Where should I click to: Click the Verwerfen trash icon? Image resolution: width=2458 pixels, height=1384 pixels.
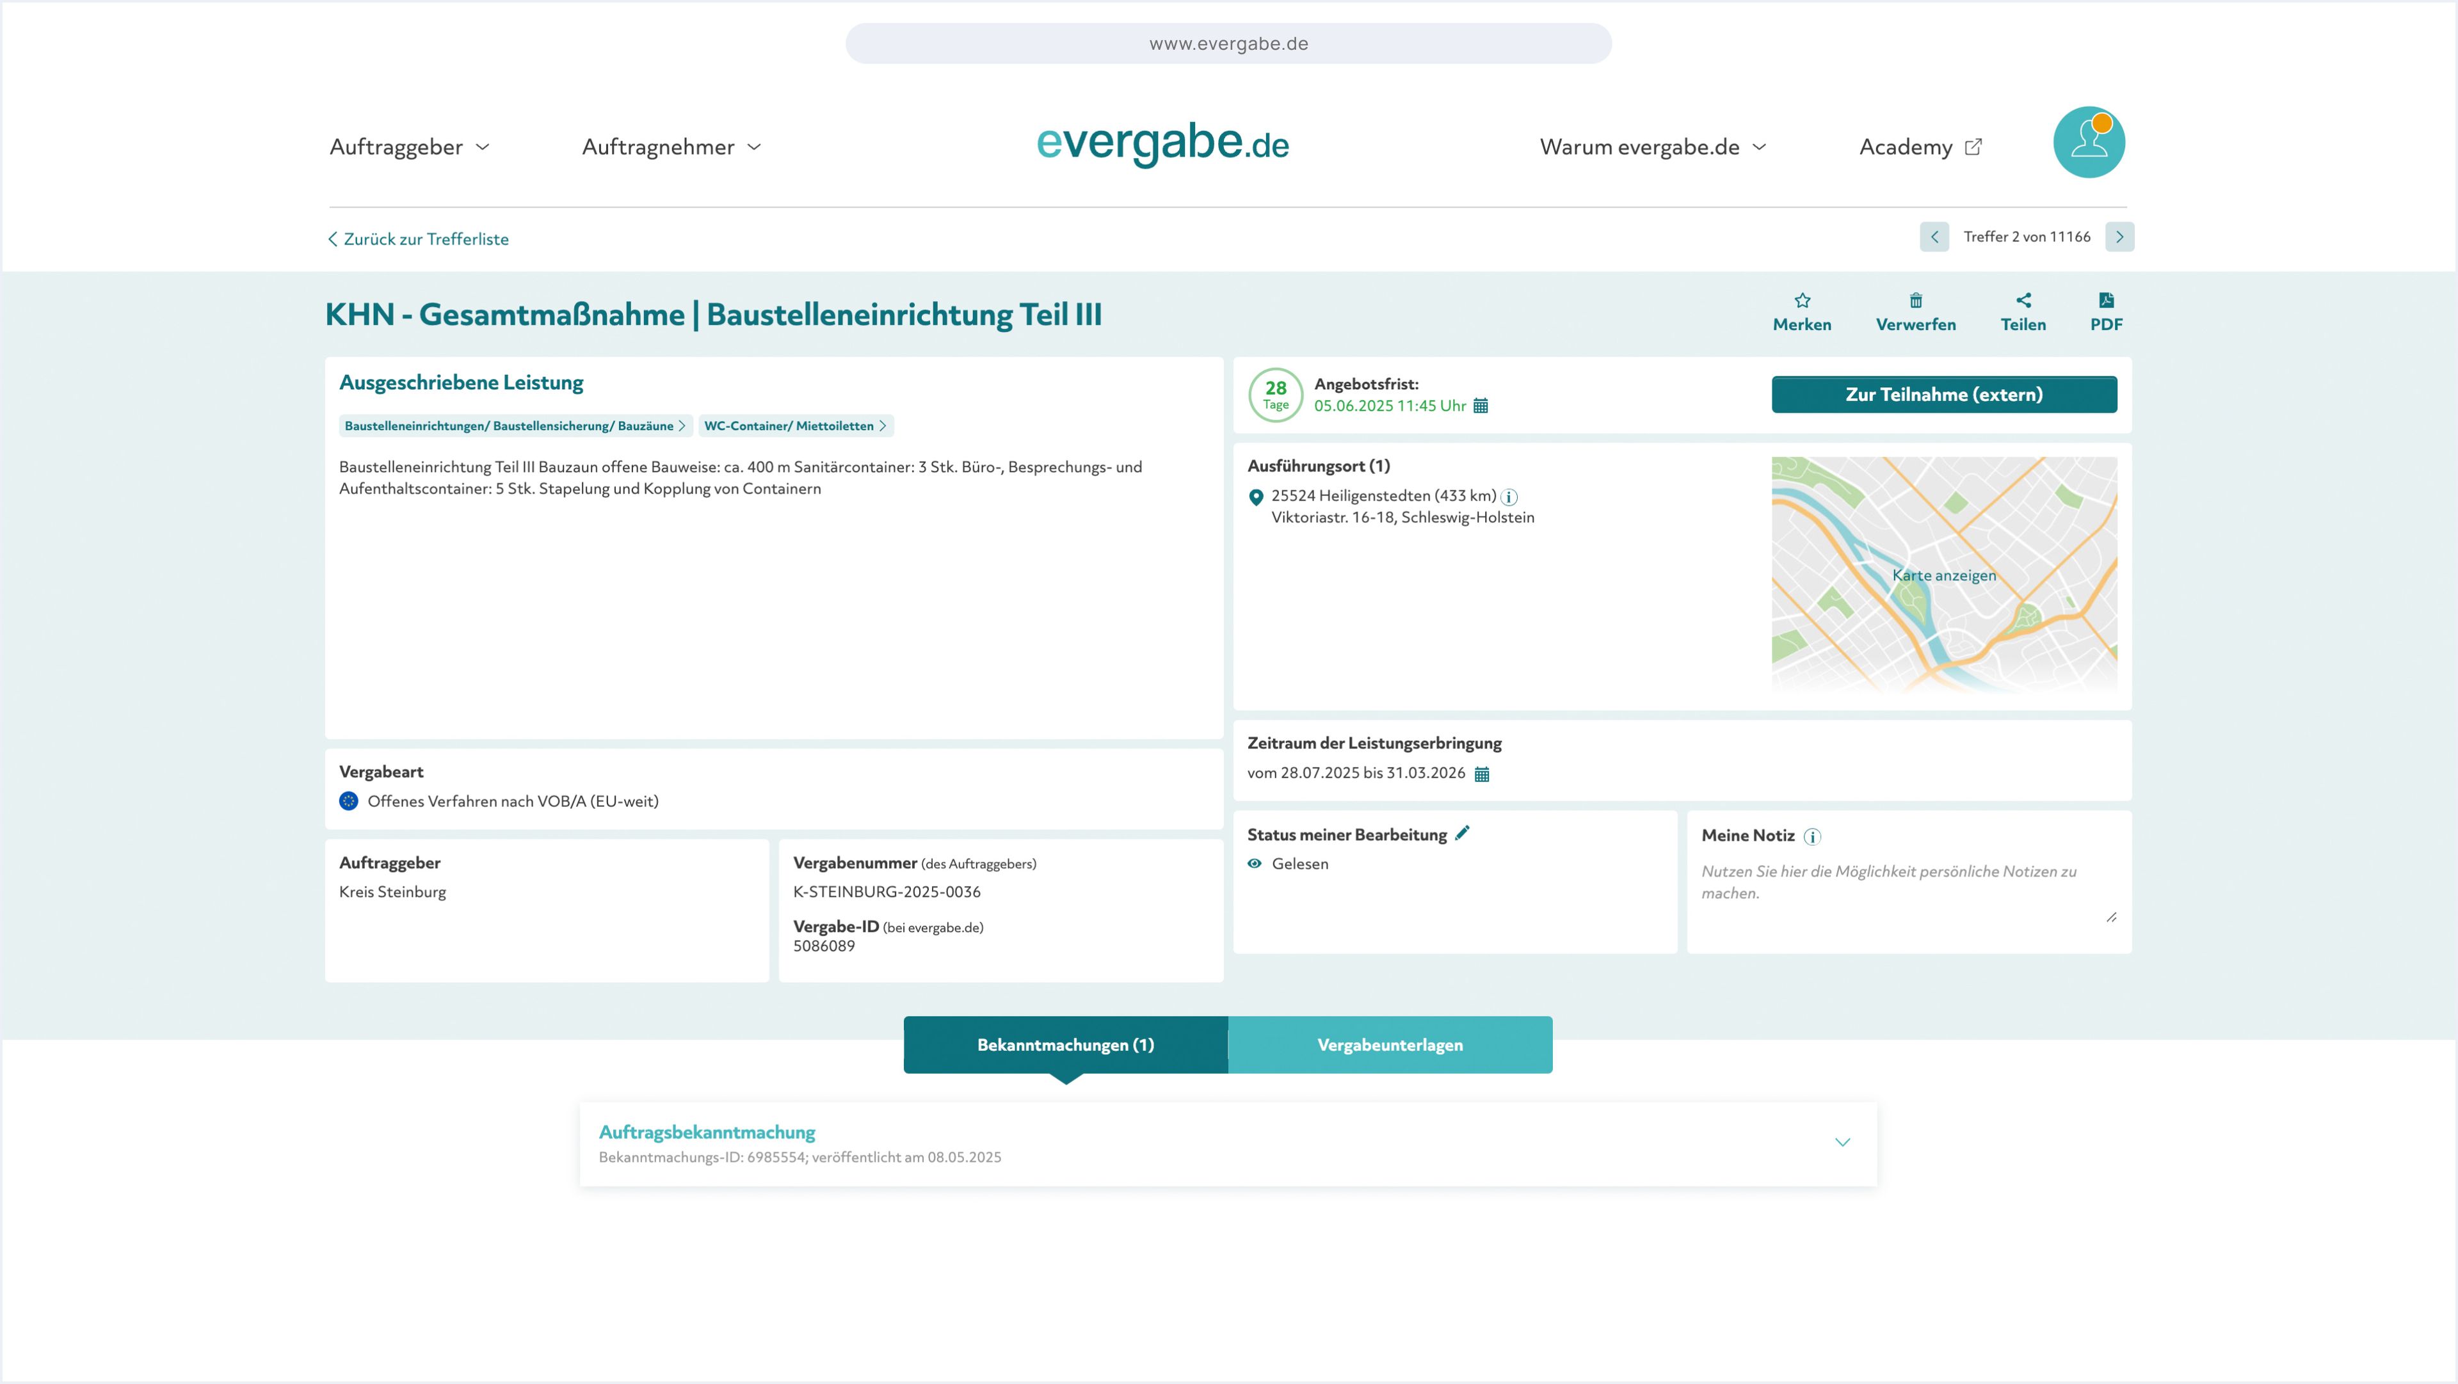point(1915,301)
